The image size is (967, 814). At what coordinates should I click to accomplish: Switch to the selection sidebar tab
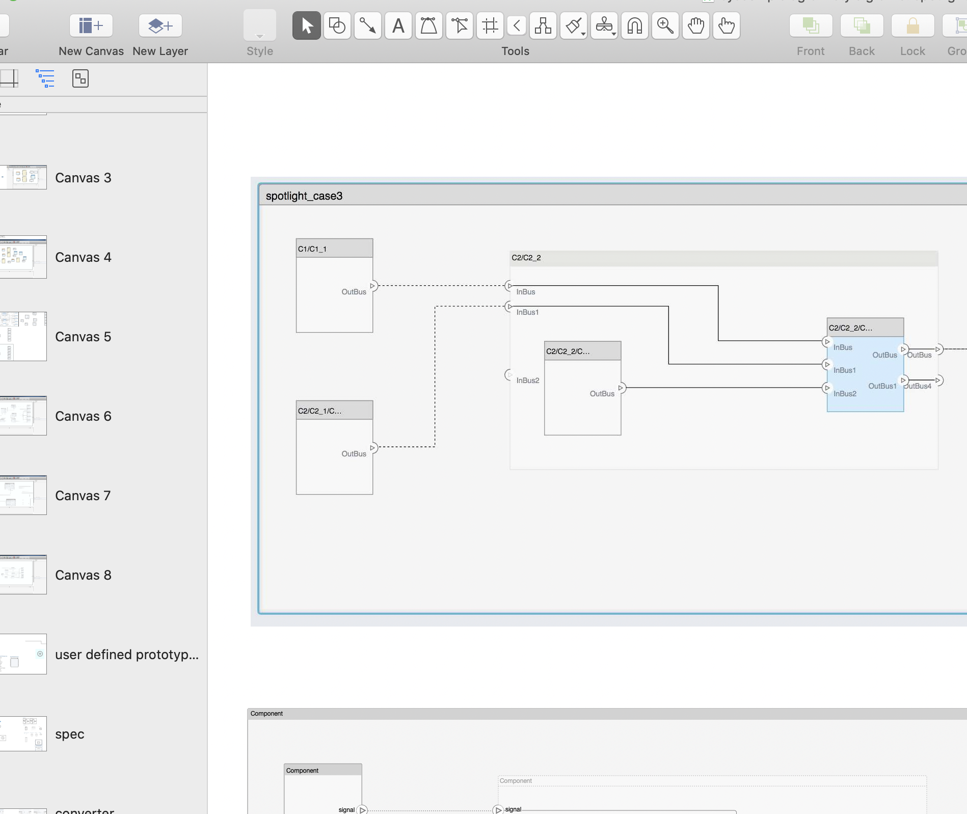pos(80,78)
